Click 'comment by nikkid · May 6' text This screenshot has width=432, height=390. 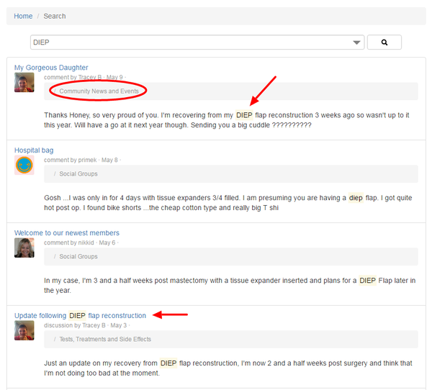(80, 242)
